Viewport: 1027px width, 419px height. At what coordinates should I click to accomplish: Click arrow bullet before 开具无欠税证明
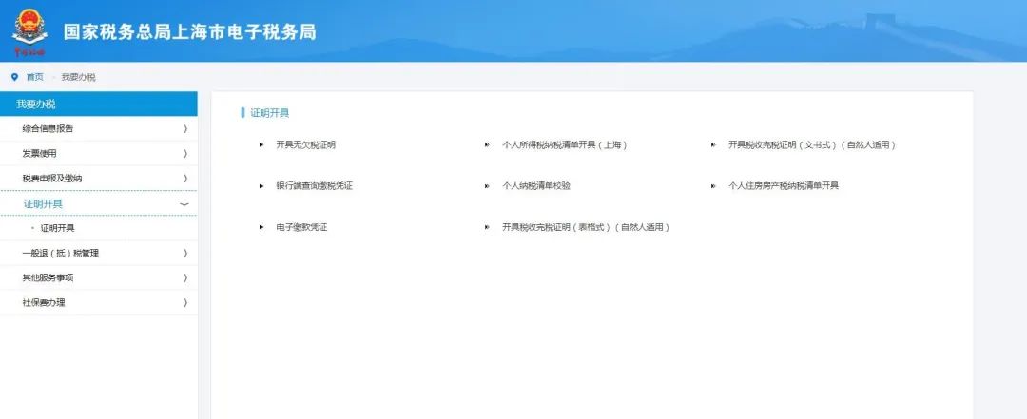coord(262,145)
